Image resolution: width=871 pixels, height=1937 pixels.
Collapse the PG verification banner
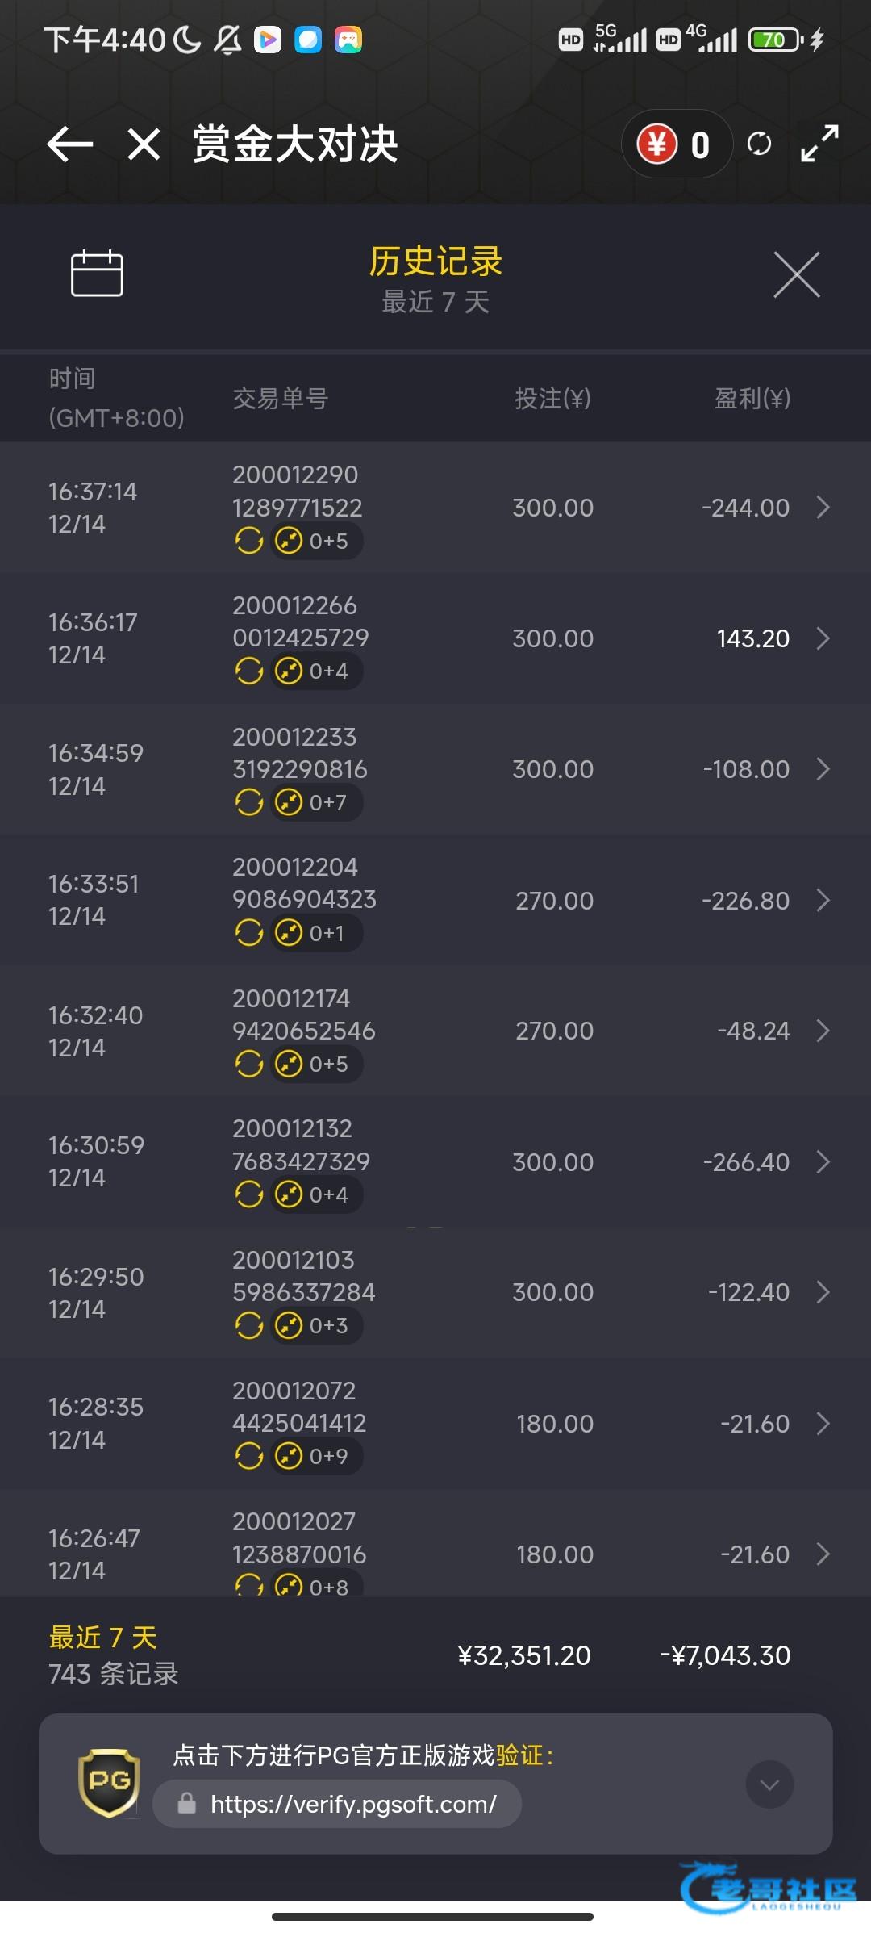[769, 1784]
